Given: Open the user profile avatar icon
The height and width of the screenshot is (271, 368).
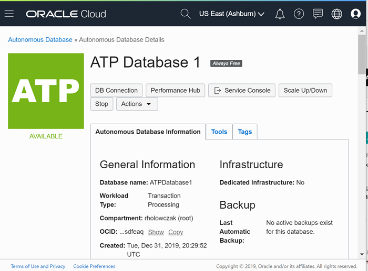Looking at the screenshot, I should 355,14.
